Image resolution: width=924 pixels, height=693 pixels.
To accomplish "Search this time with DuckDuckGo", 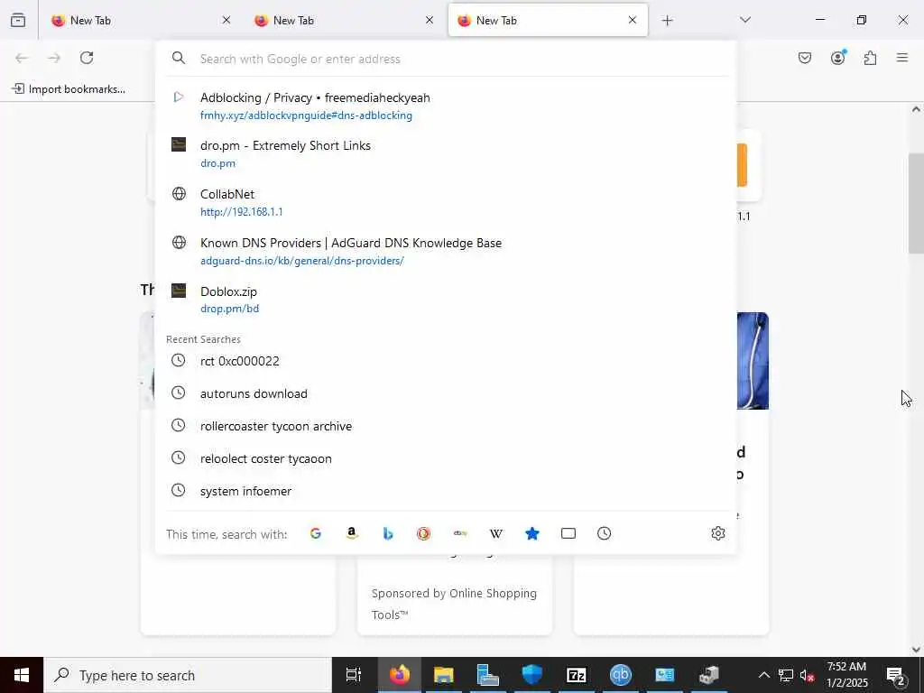I will (x=424, y=533).
